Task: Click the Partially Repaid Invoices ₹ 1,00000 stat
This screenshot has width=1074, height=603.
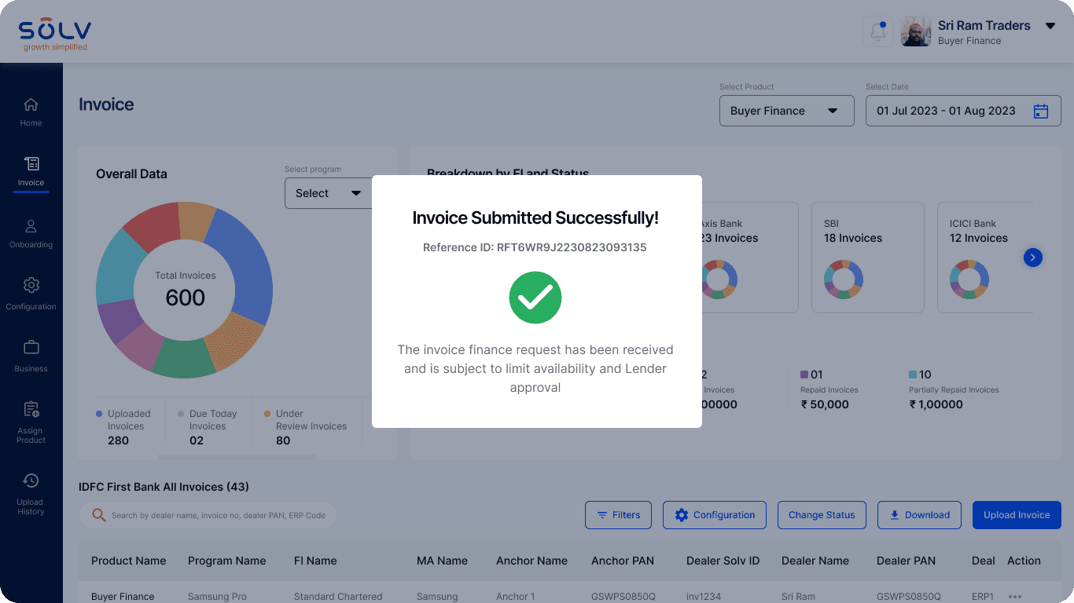Action: (x=954, y=389)
